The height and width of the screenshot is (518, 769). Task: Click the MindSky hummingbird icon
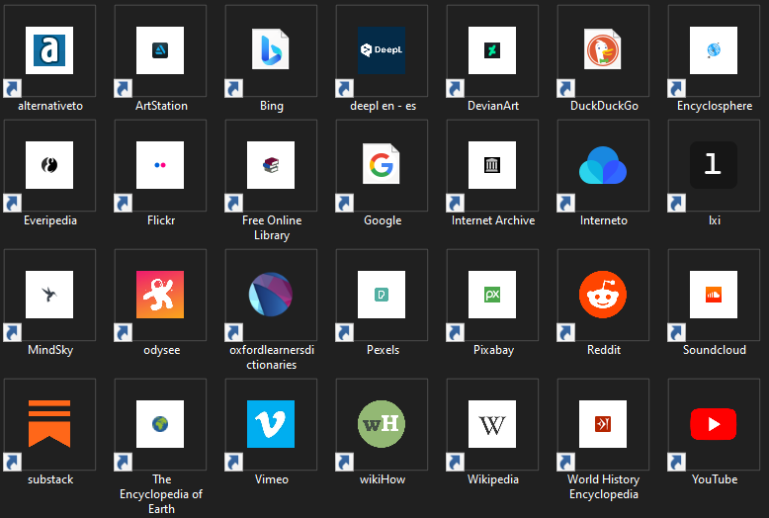coord(49,295)
